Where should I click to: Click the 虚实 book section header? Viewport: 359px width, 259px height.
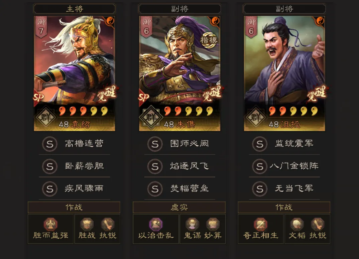click(179, 207)
